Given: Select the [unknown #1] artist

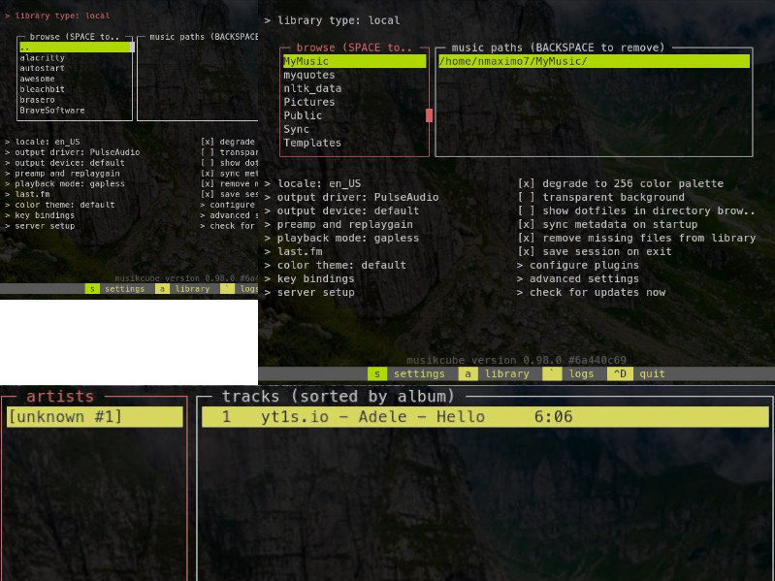Looking at the screenshot, I should pos(65,417).
